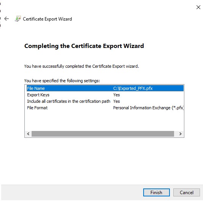Click Yes value beside Include all certificates
The width and height of the screenshot is (203, 201).
point(117,101)
